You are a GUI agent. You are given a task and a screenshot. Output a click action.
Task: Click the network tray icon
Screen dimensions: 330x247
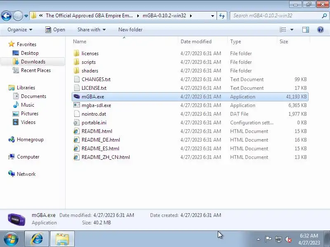pos(278,239)
